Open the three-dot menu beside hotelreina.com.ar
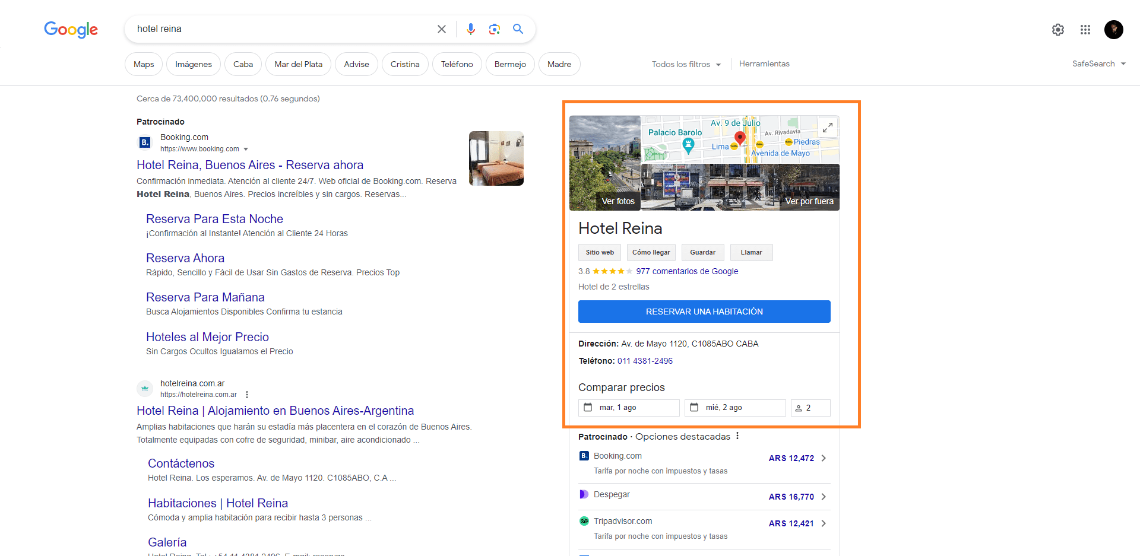Viewport: 1140px width, 556px height. 247,394
